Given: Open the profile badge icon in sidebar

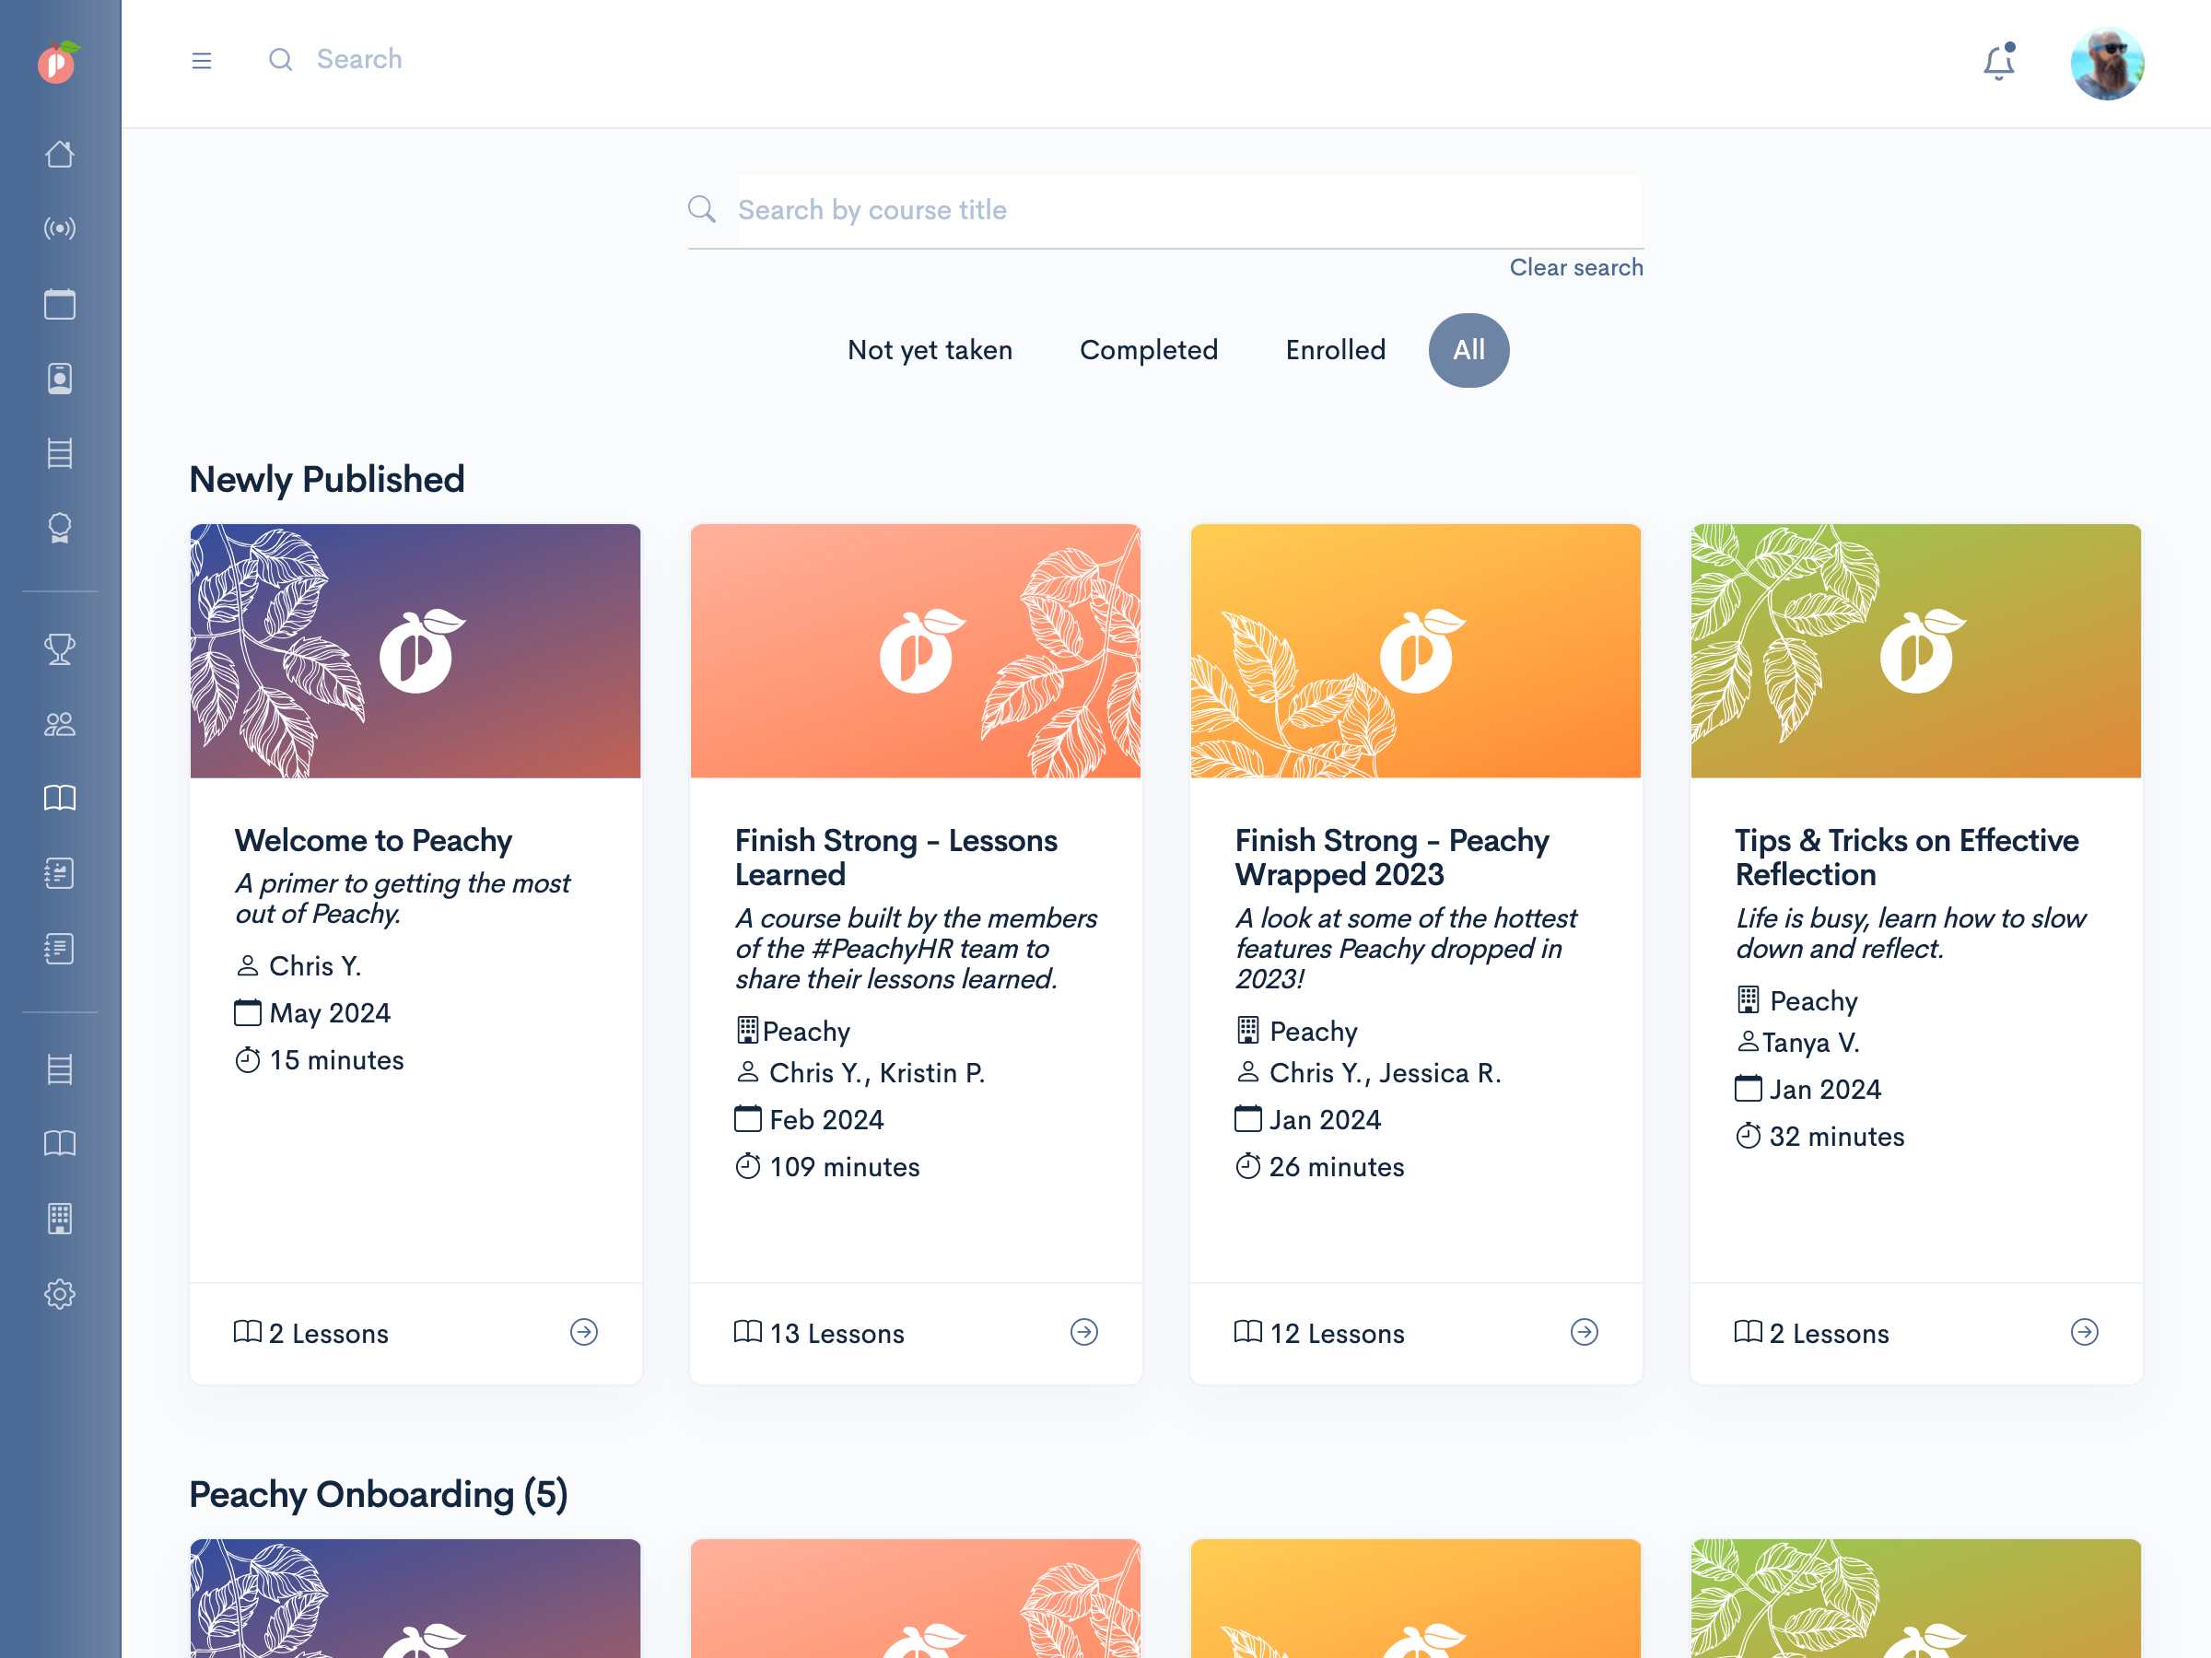Looking at the screenshot, I should pyautogui.click(x=60, y=379).
